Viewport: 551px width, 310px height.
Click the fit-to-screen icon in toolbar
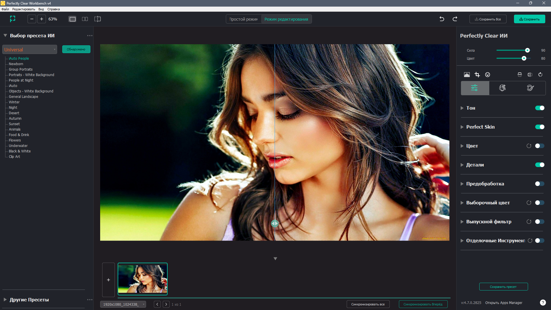[13, 19]
